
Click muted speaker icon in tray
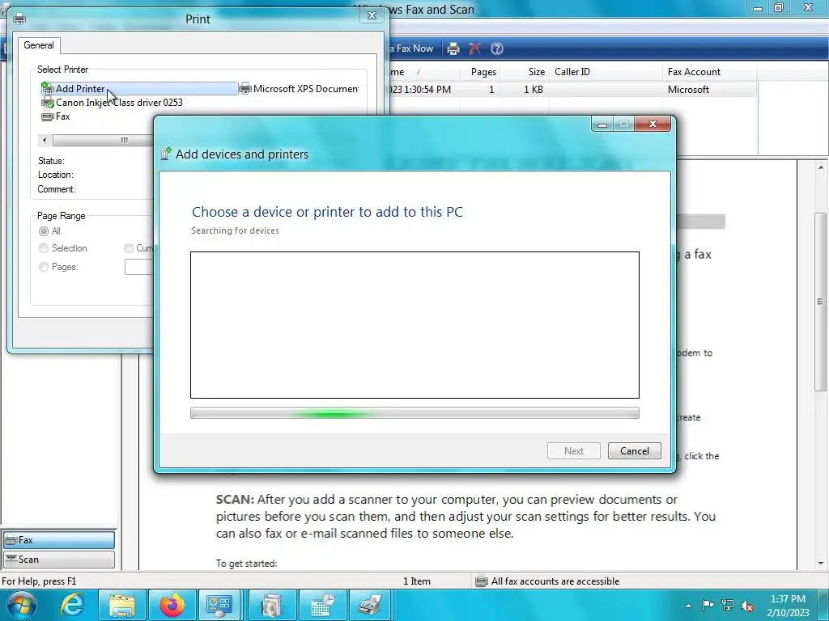(x=747, y=605)
